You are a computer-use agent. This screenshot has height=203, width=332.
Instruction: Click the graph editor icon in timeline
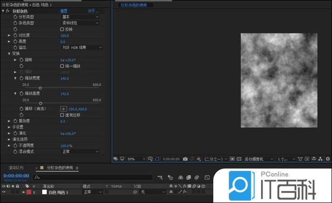[207, 178]
